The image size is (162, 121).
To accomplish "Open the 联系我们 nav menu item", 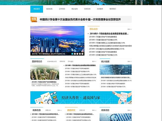I will point(113,9).
